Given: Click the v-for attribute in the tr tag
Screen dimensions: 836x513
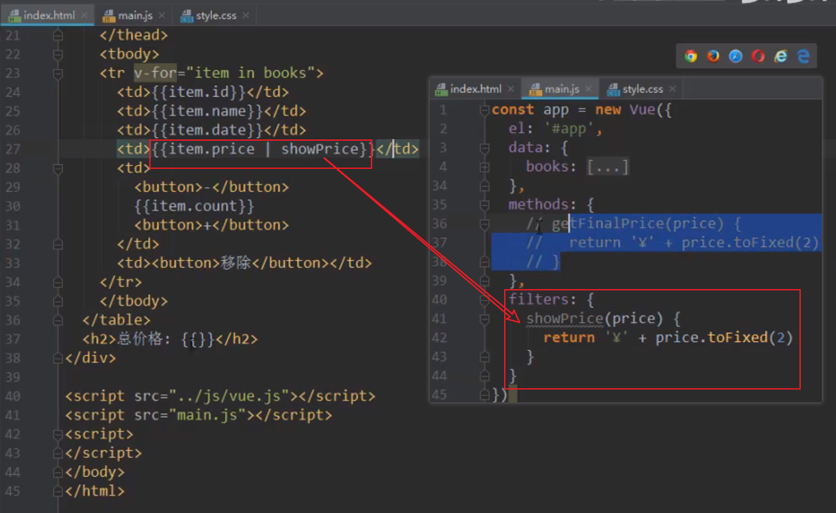Looking at the screenshot, I should (x=155, y=73).
